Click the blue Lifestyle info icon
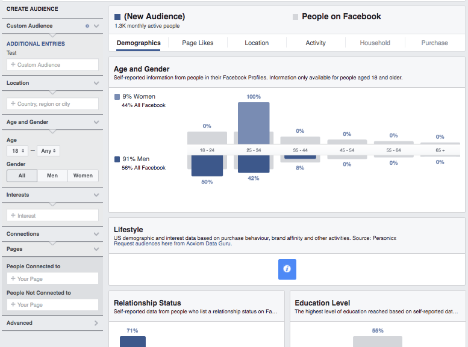Image resolution: width=468 pixels, height=347 pixels. [287, 269]
